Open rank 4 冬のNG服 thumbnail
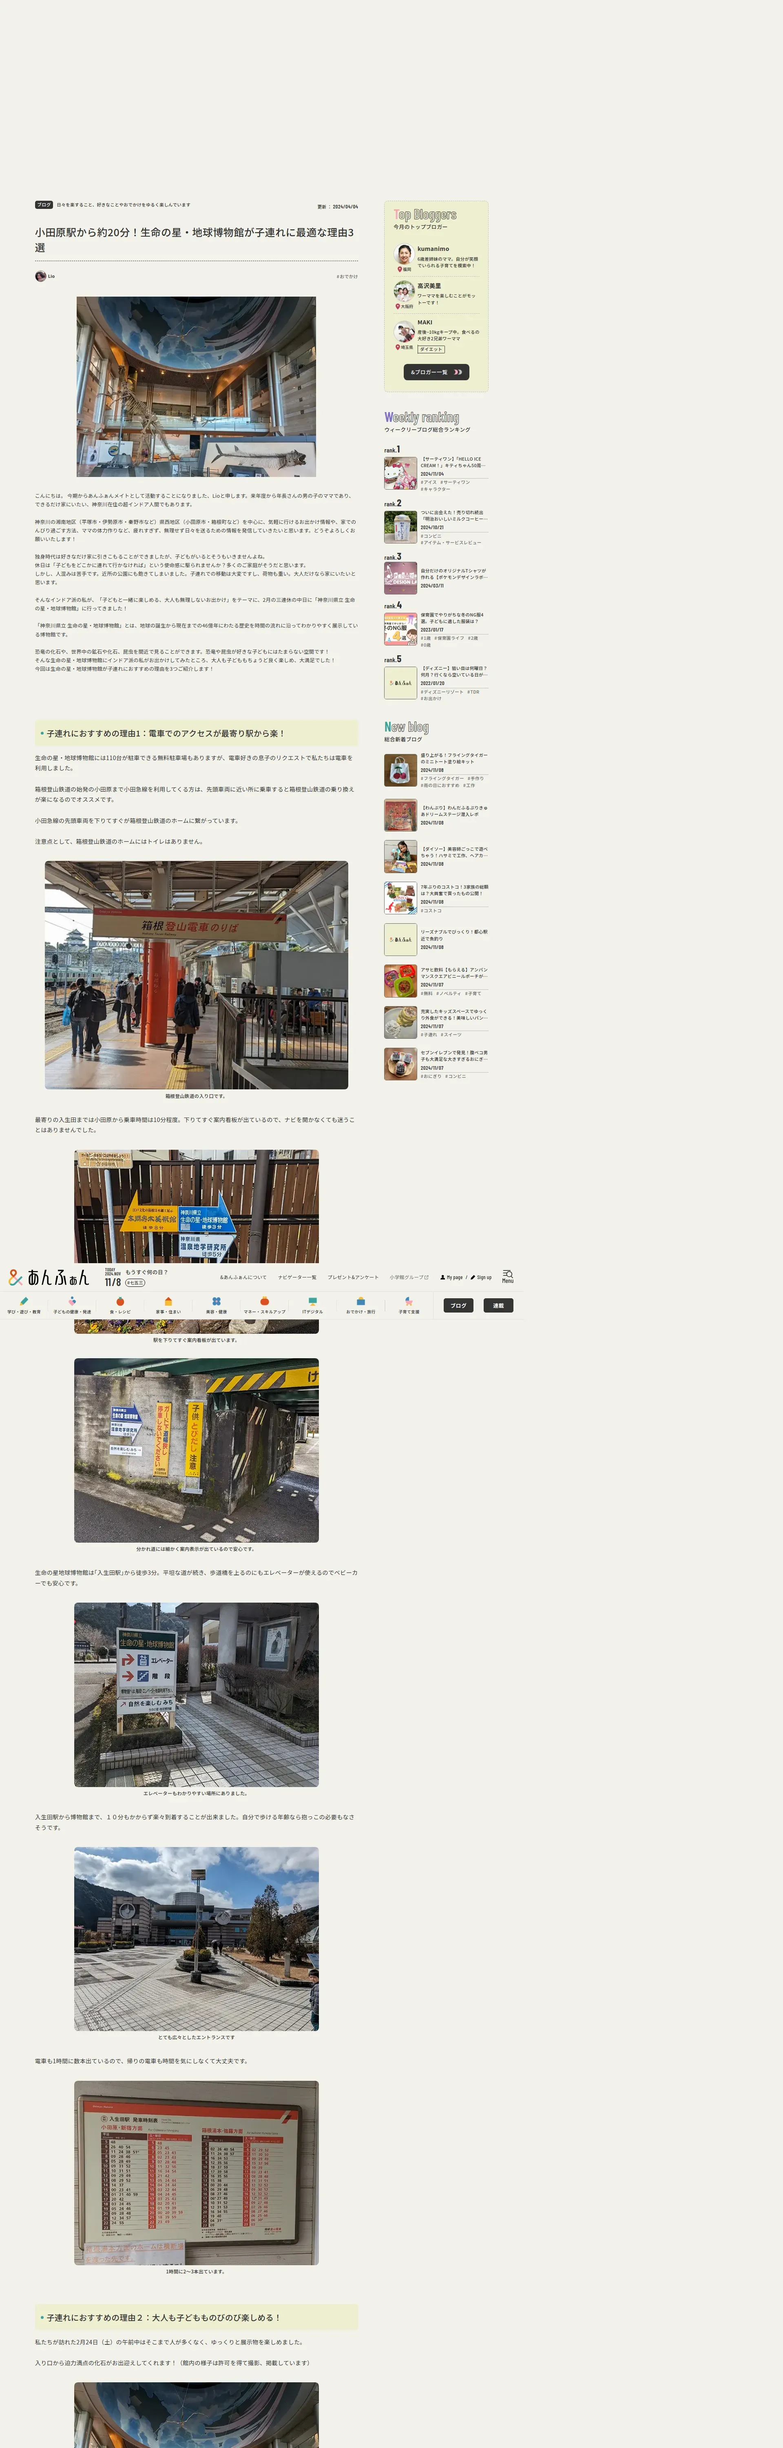This screenshot has height=2448, width=783. 400,629
